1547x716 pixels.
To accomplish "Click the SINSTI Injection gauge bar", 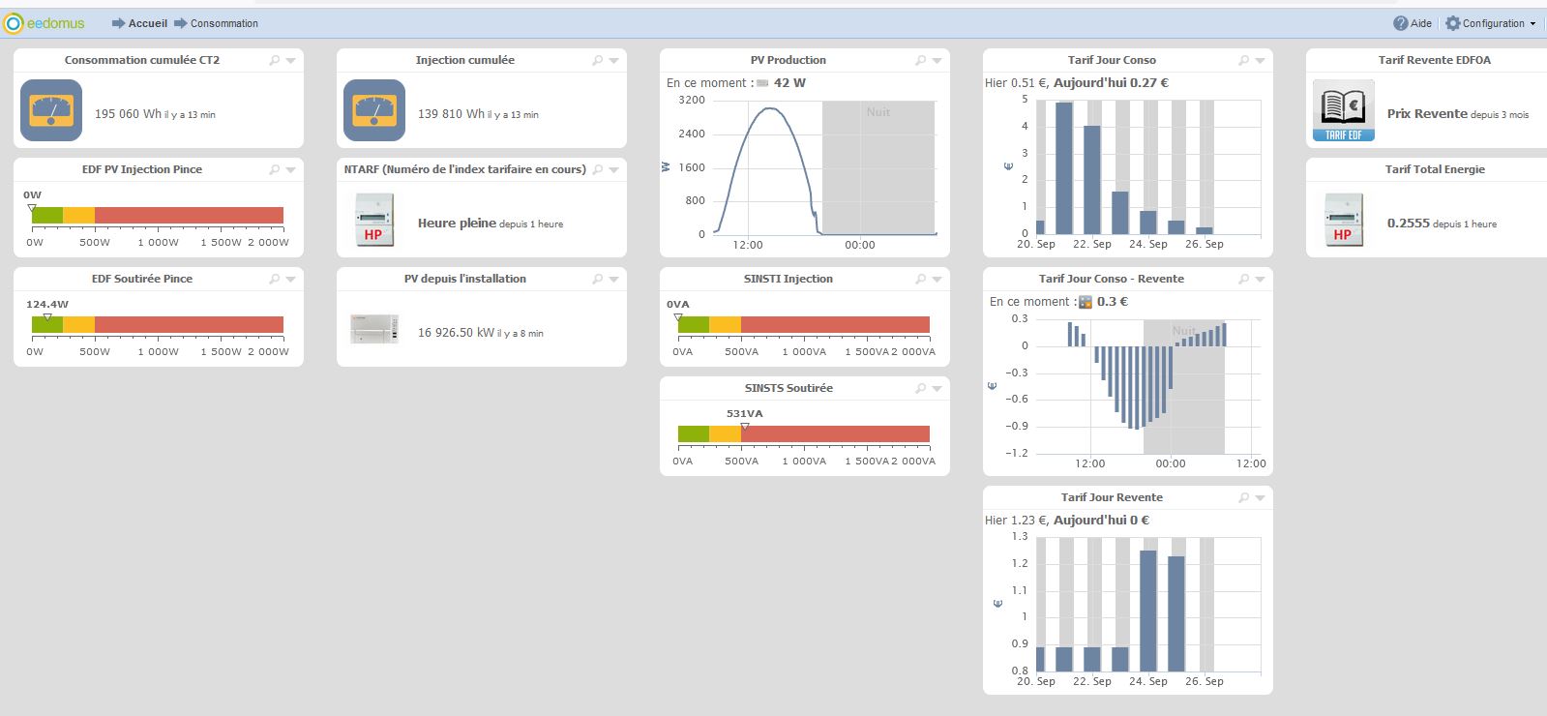I will pos(804,324).
